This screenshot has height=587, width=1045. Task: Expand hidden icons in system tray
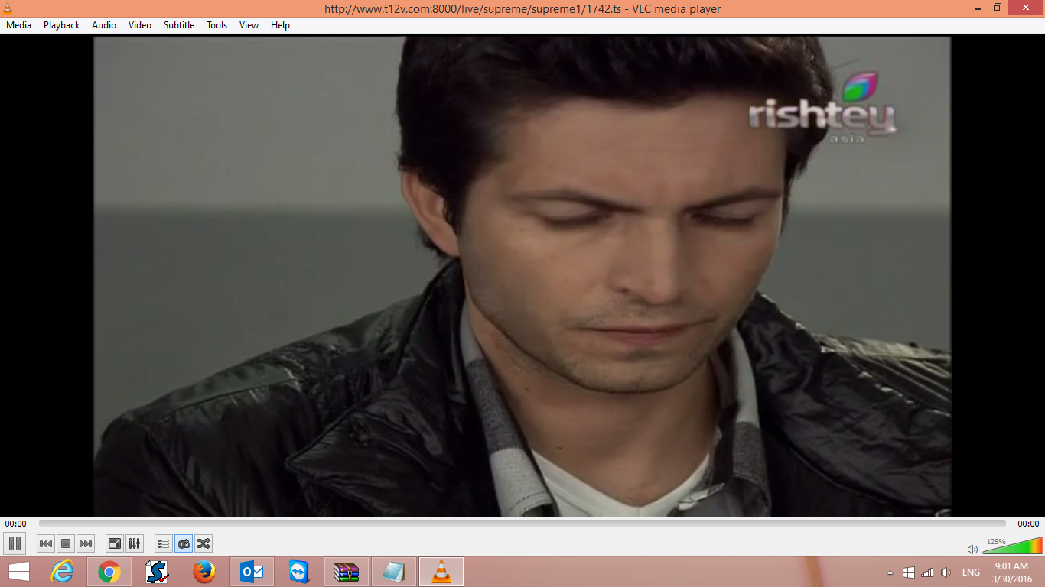pos(890,571)
